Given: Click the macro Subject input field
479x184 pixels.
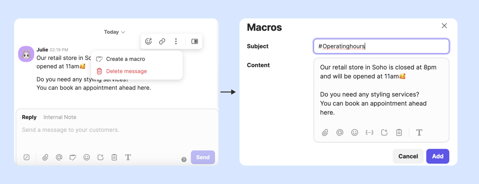Looking at the screenshot, I should click(381, 46).
